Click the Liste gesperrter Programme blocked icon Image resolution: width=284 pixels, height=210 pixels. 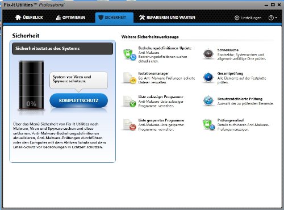tap(130, 125)
